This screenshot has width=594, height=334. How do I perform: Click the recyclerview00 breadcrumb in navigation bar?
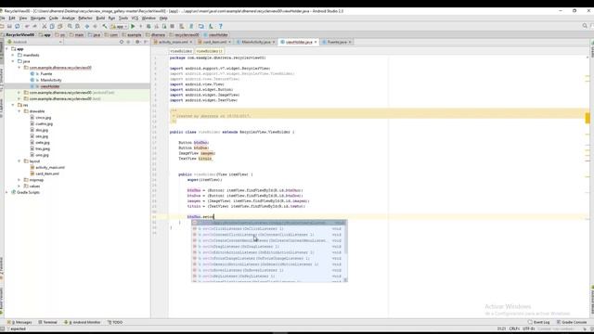[185, 35]
